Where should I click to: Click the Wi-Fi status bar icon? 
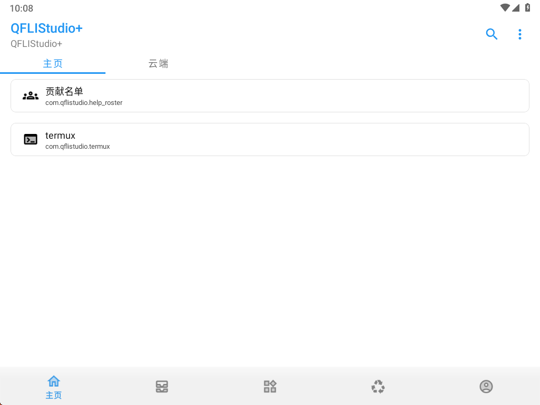(x=505, y=7)
